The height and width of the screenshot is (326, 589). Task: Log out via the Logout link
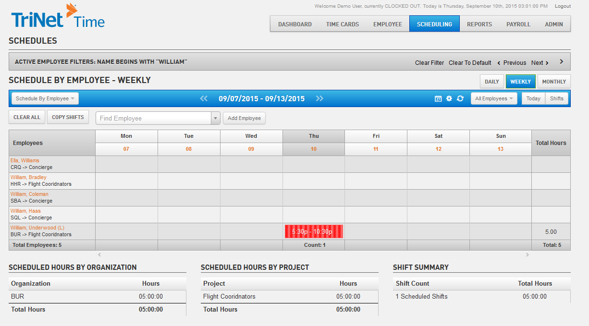(x=563, y=6)
